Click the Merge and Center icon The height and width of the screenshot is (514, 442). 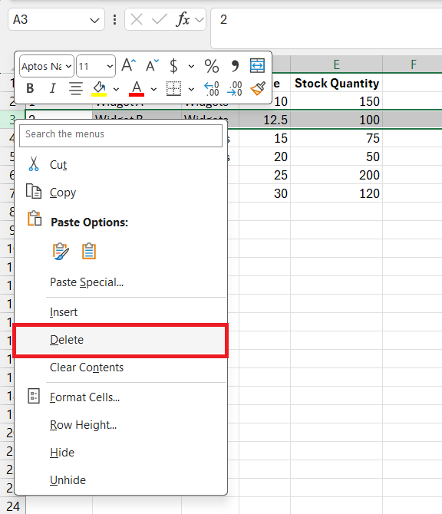click(x=257, y=65)
